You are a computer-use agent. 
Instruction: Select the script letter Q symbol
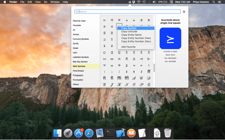149,85
